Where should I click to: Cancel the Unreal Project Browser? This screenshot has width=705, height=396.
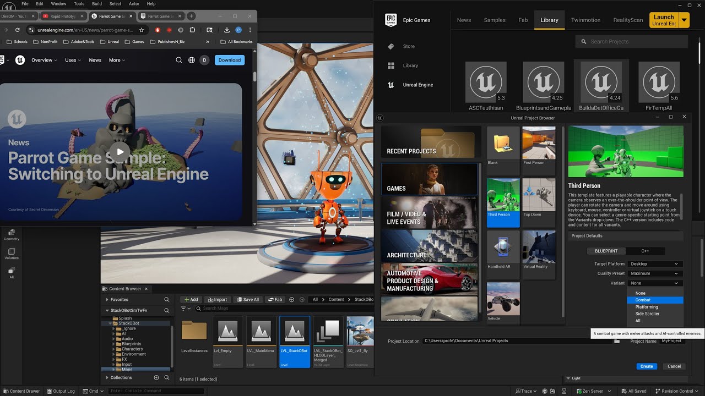tap(674, 366)
